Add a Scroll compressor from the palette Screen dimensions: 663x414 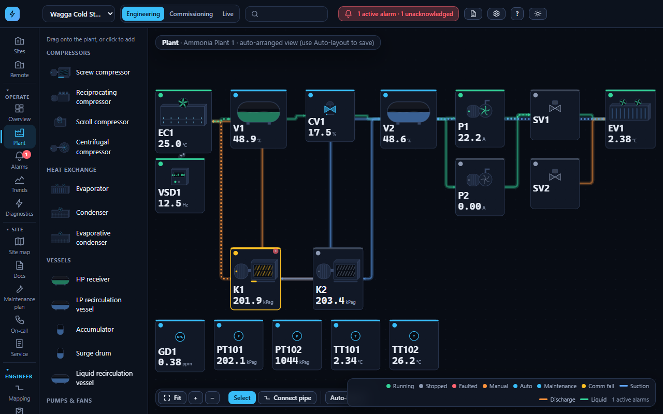(x=93, y=122)
